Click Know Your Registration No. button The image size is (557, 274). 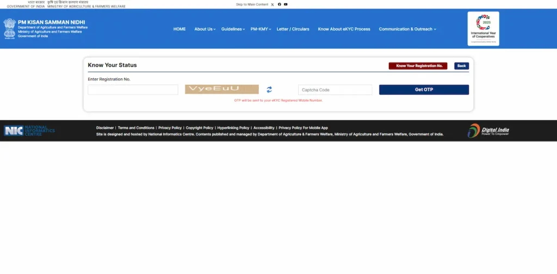pos(418,66)
